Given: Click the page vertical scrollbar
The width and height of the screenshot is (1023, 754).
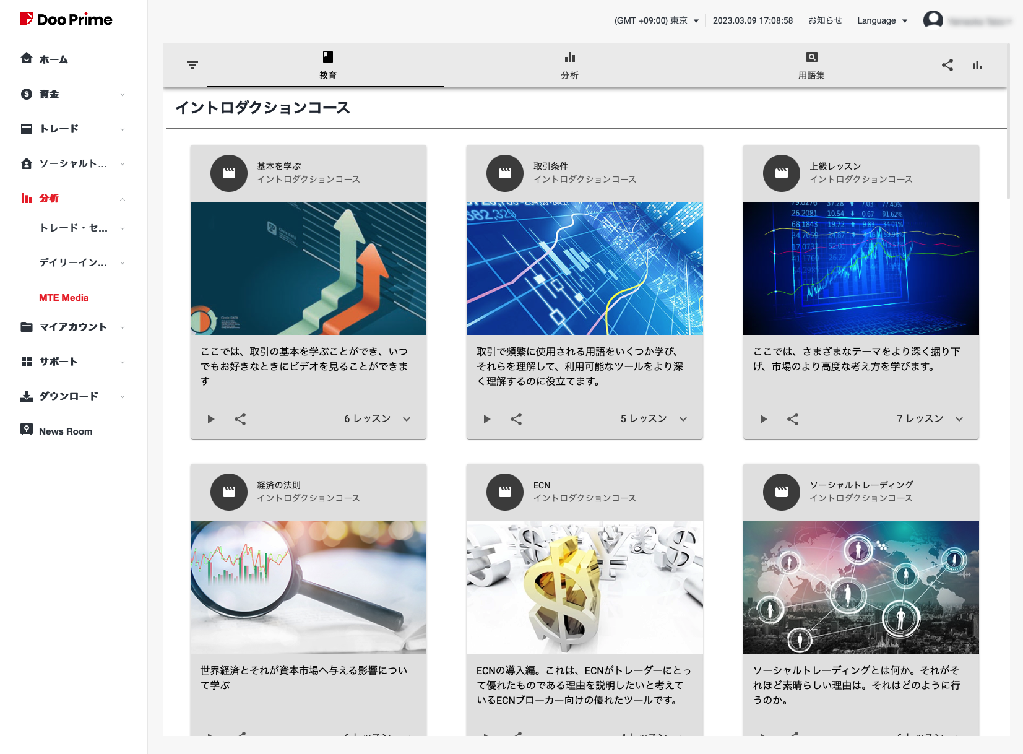Looking at the screenshot, I should coord(1008,121).
